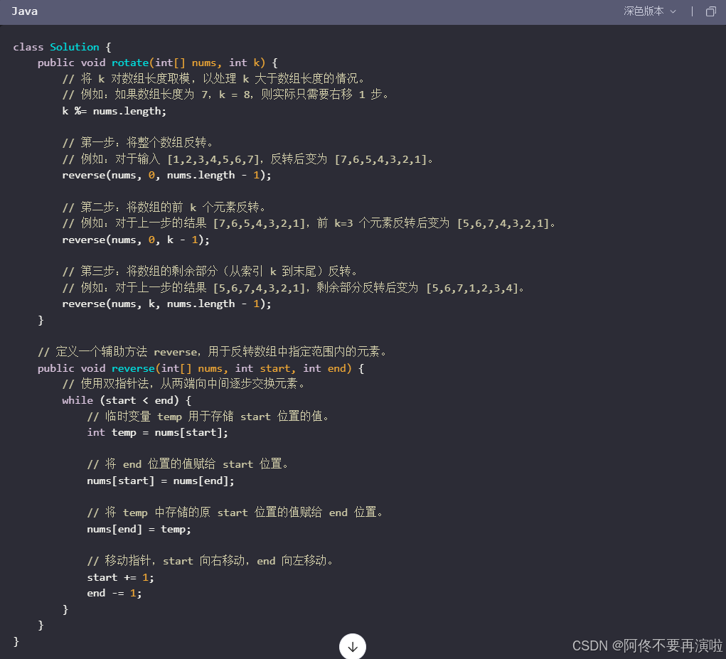This screenshot has width=726, height=659.
Task: Click the end -= 1; statement
Action: [114, 593]
